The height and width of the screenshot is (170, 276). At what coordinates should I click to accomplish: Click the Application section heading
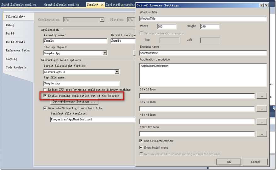click(50, 30)
